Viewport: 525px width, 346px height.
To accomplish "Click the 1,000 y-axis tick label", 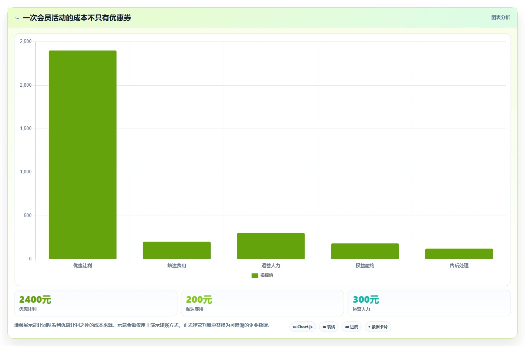I will [x=26, y=172].
